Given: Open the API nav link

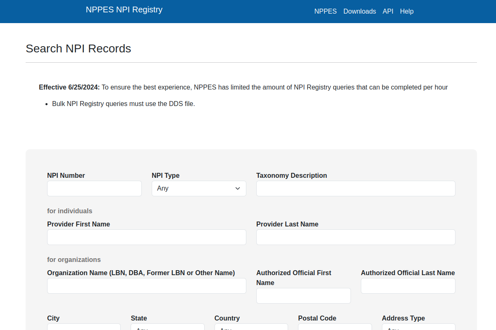Looking at the screenshot, I should click(388, 12).
